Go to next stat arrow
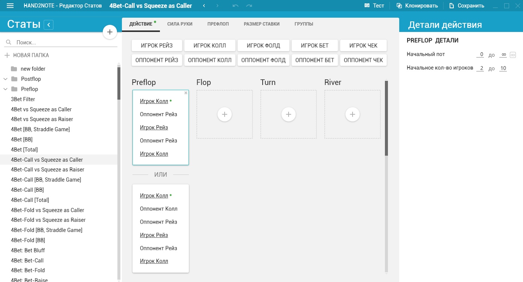The height and width of the screenshot is (282, 523). [x=217, y=6]
